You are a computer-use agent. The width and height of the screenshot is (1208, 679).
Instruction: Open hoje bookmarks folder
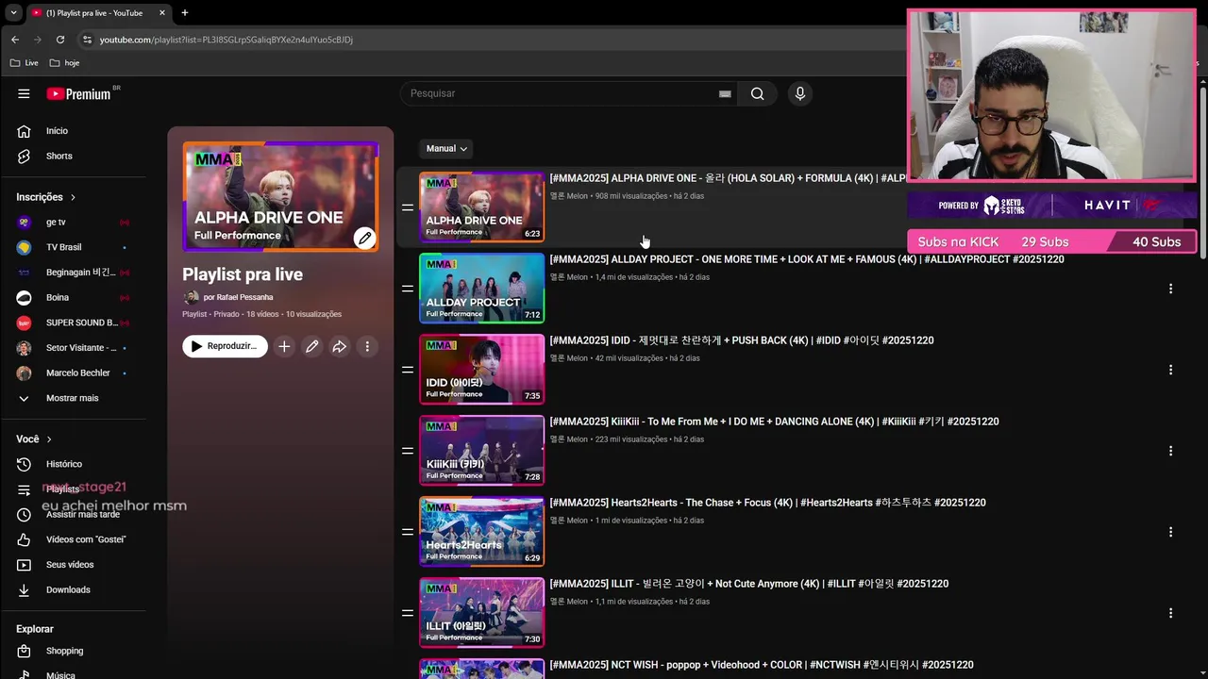(x=64, y=63)
